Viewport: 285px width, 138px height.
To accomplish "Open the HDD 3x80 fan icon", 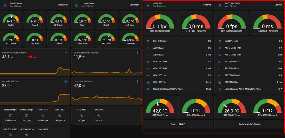I will pyautogui.click(x=98, y=115).
